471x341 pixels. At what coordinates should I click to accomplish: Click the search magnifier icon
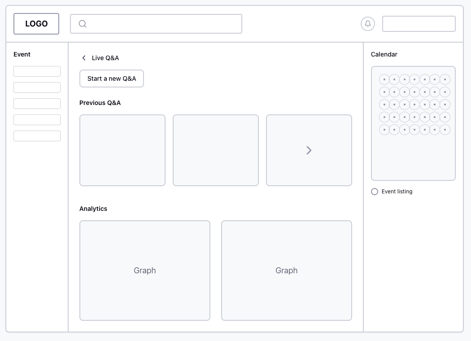(83, 24)
